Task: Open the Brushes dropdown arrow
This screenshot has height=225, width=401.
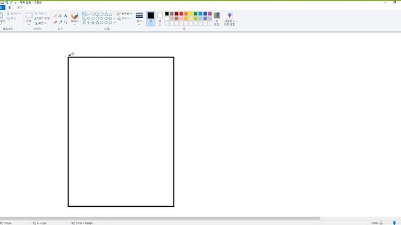Action: 75,24
